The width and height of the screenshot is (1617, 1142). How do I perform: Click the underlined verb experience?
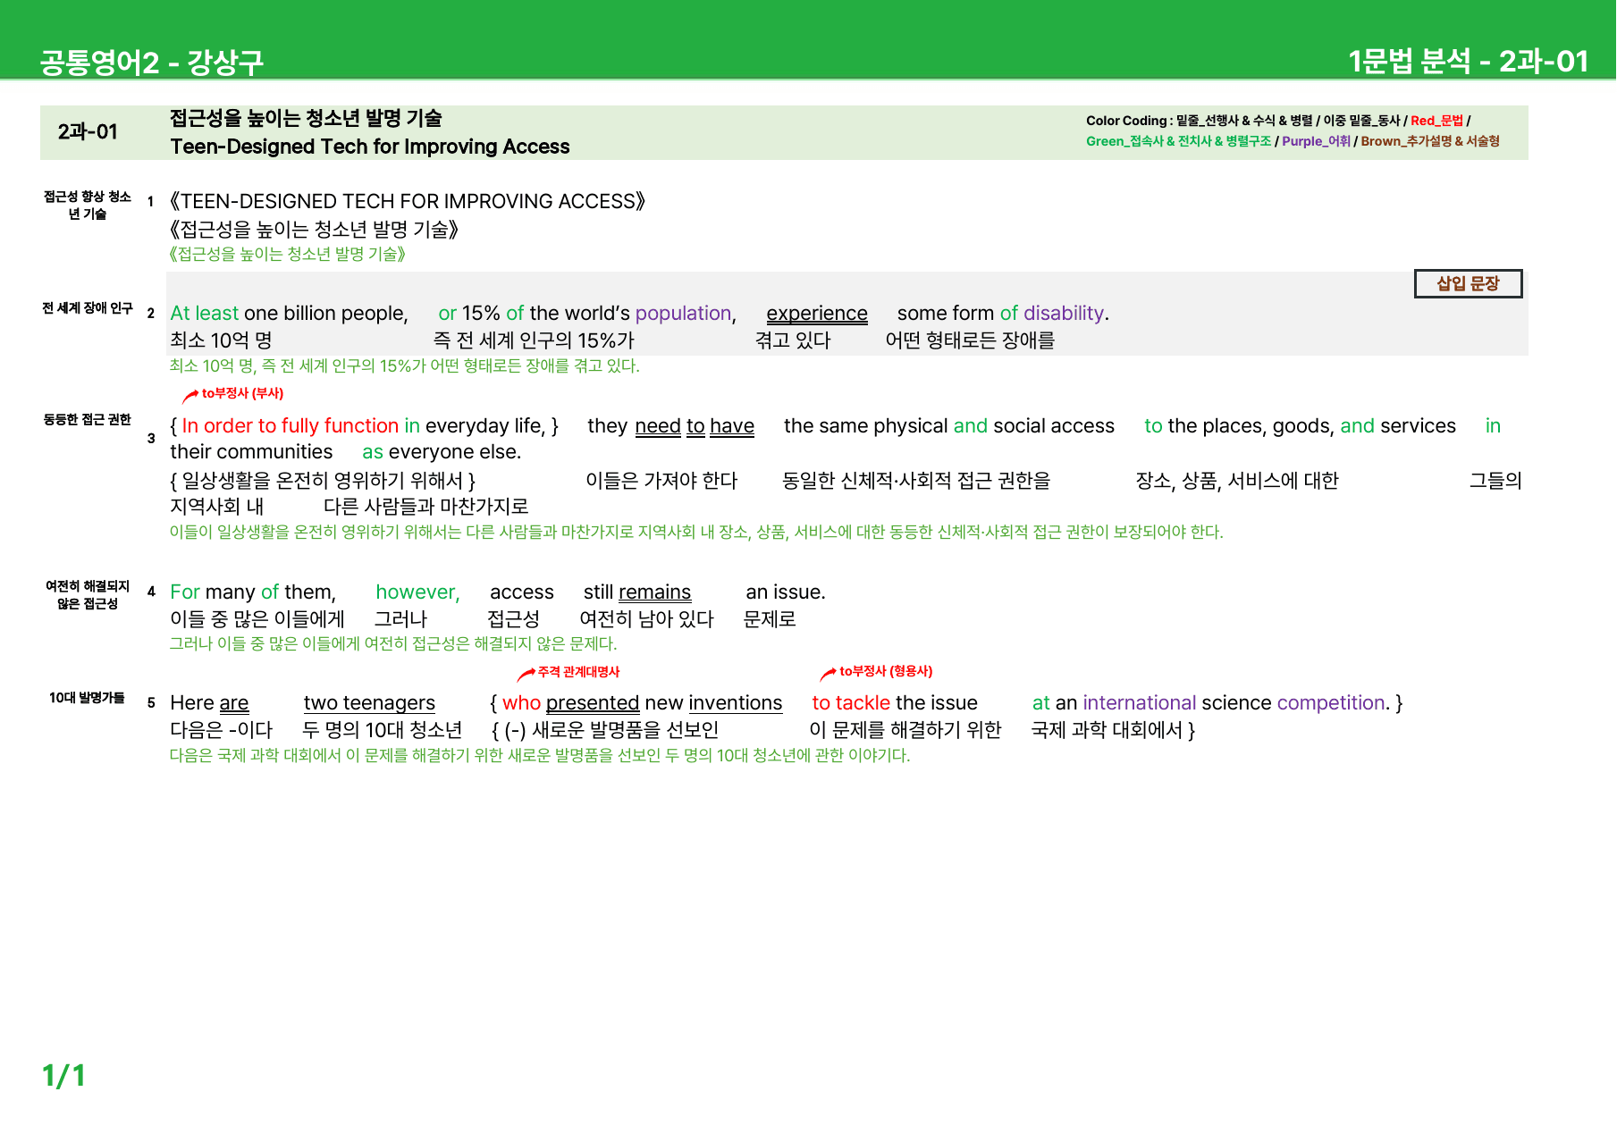817,314
